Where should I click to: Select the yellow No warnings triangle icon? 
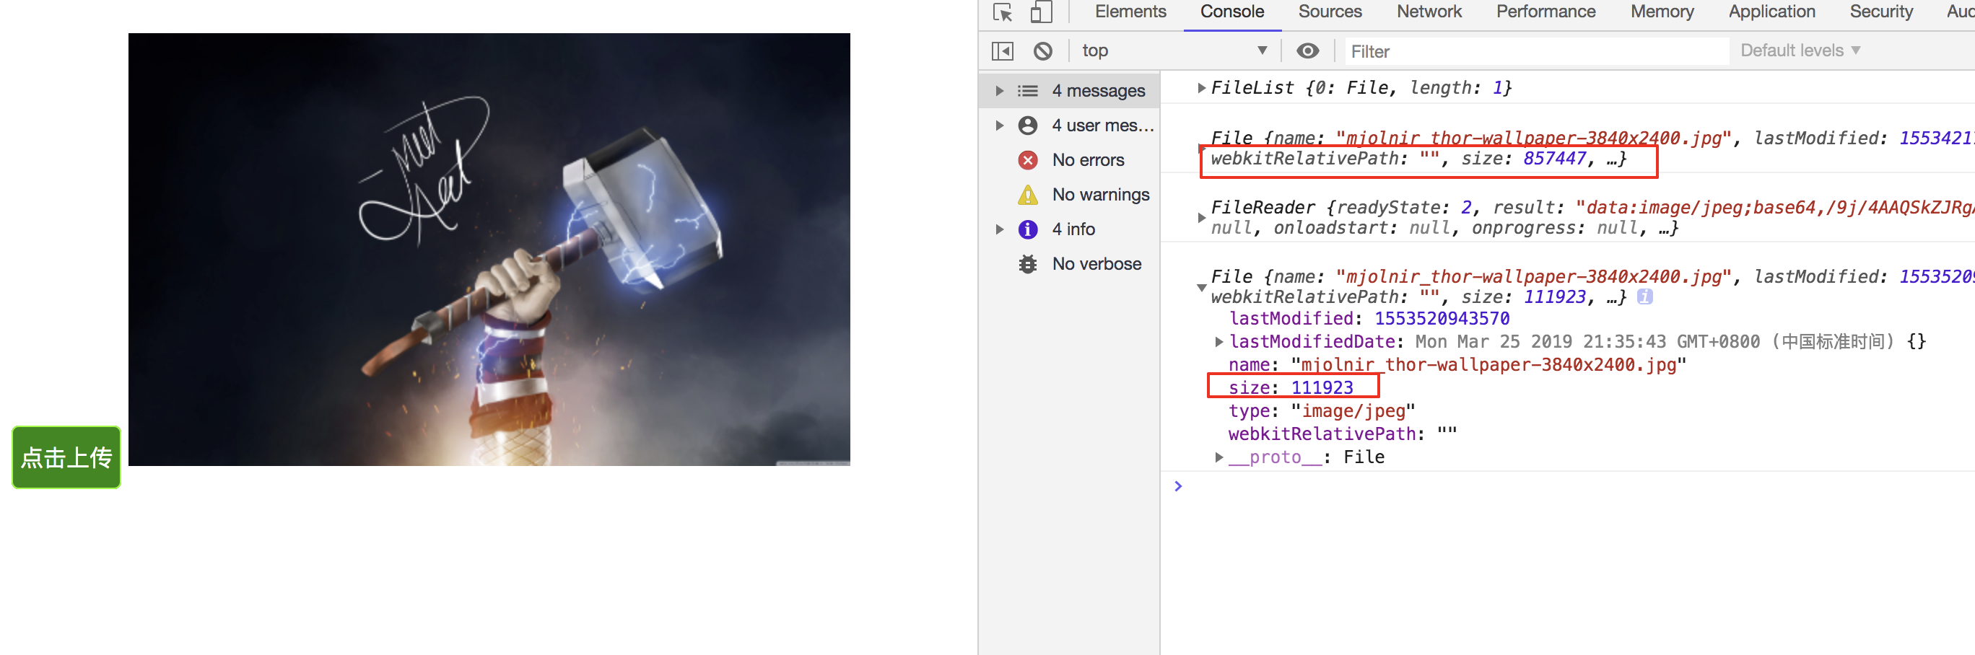1027,195
